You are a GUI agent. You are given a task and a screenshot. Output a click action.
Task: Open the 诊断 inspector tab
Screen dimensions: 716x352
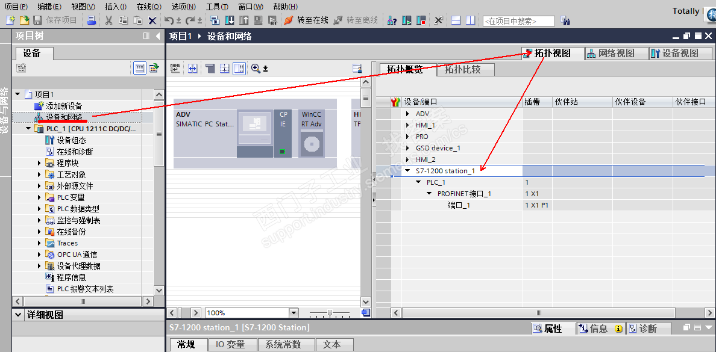click(x=647, y=329)
